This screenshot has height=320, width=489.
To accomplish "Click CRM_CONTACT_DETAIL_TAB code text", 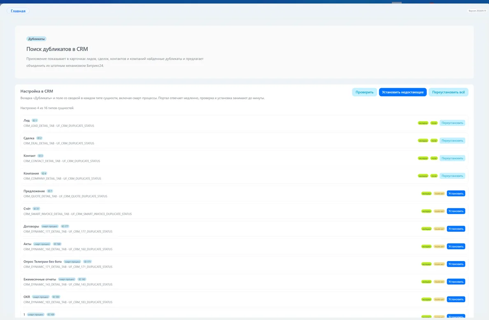I will click(42, 161).
